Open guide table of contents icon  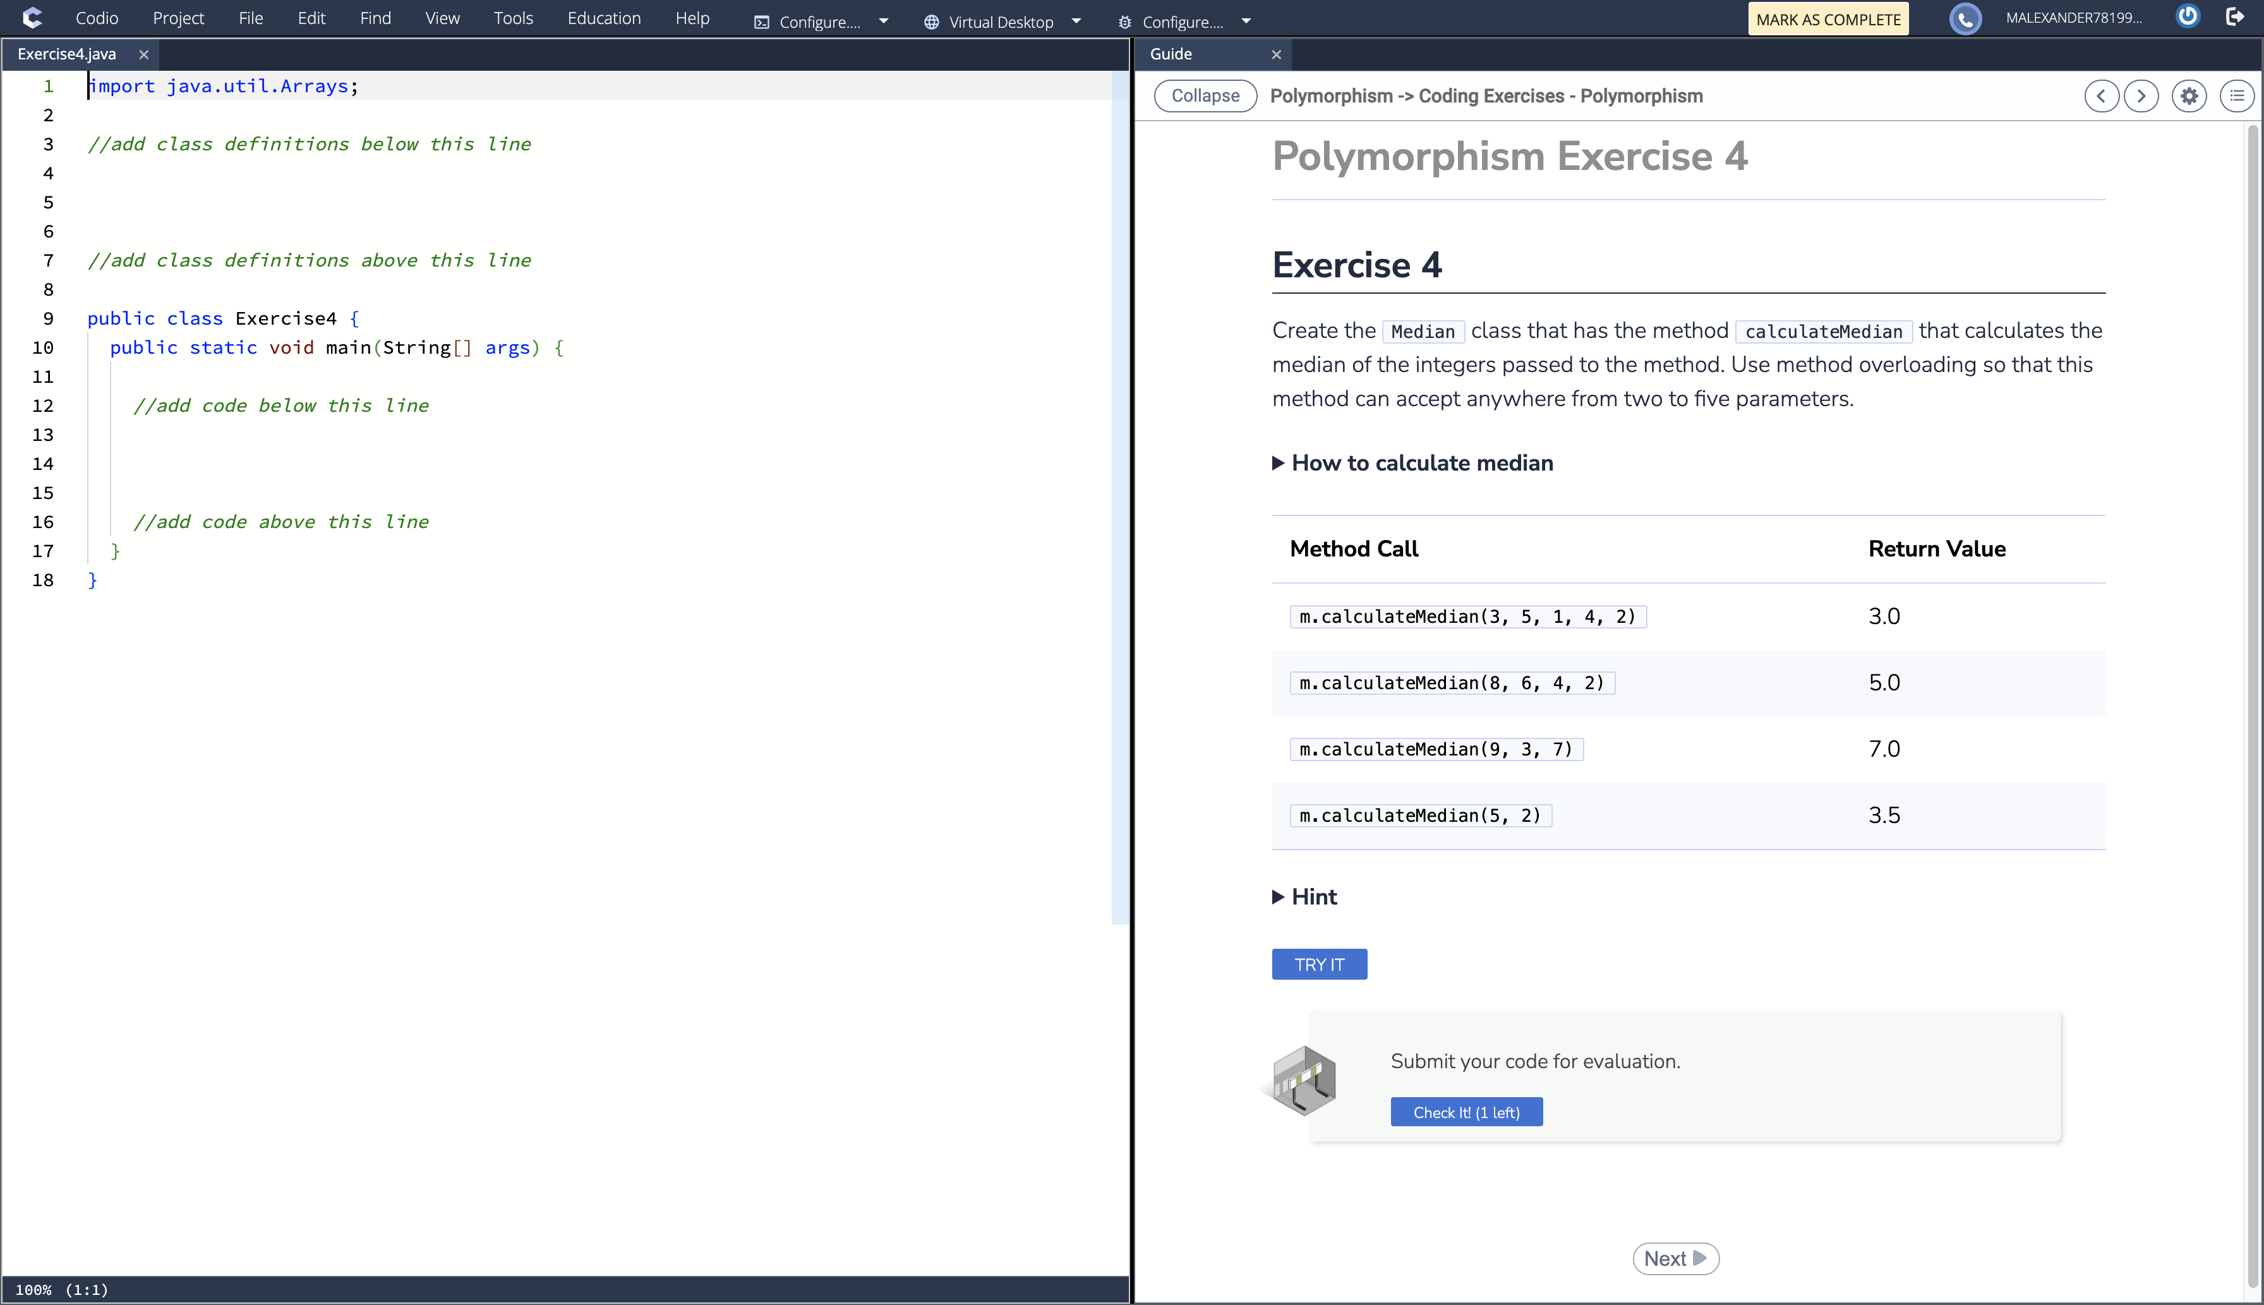[x=2237, y=96]
